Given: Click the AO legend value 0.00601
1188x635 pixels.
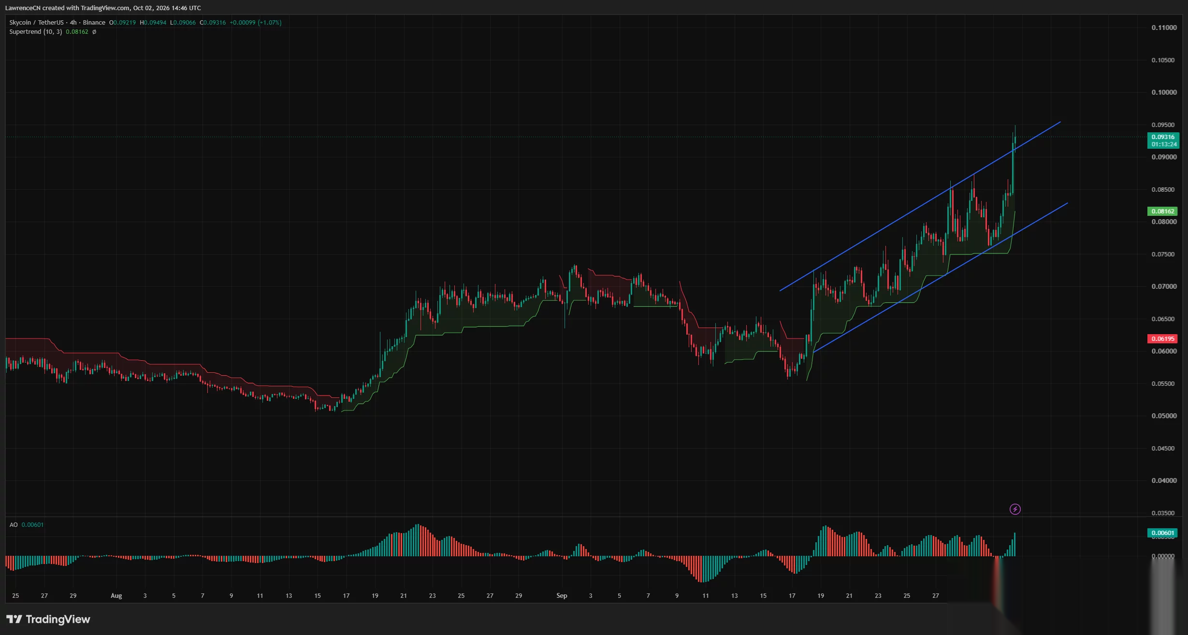Looking at the screenshot, I should pyautogui.click(x=32, y=524).
